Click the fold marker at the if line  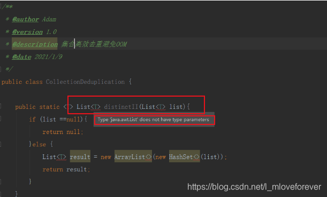click(x=1, y=119)
